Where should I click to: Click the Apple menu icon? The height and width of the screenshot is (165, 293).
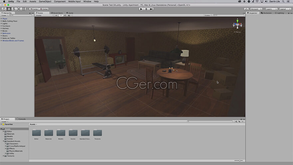(x=4, y=1)
